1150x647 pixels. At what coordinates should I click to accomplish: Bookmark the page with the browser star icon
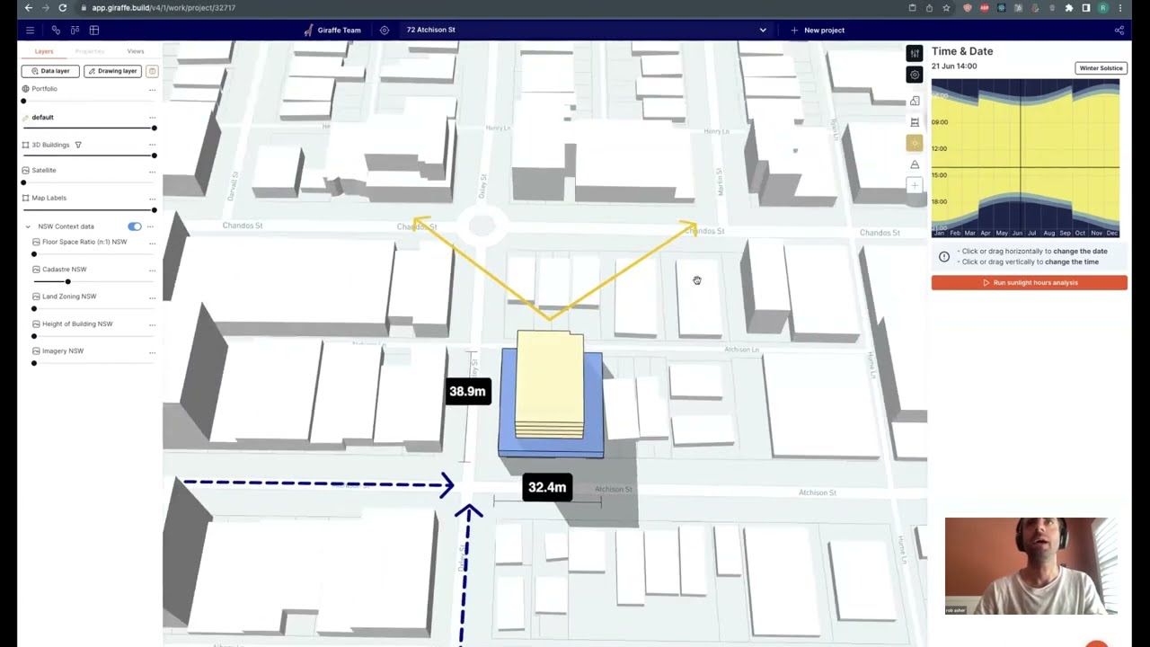click(x=946, y=8)
